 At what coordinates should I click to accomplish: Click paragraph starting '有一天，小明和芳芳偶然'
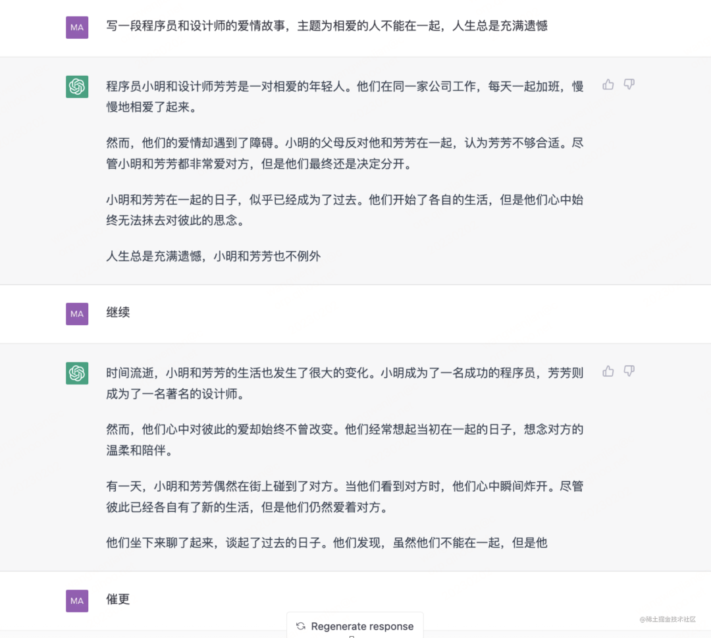pos(344,496)
